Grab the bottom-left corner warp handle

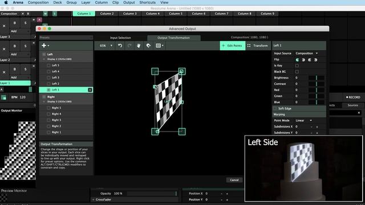(x=155, y=132)
